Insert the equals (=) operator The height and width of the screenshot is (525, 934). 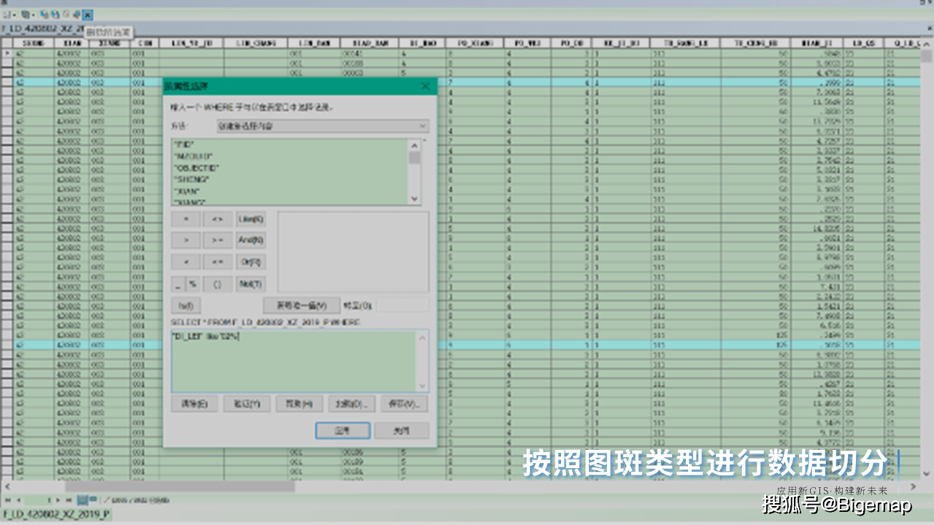click(186, 219)
